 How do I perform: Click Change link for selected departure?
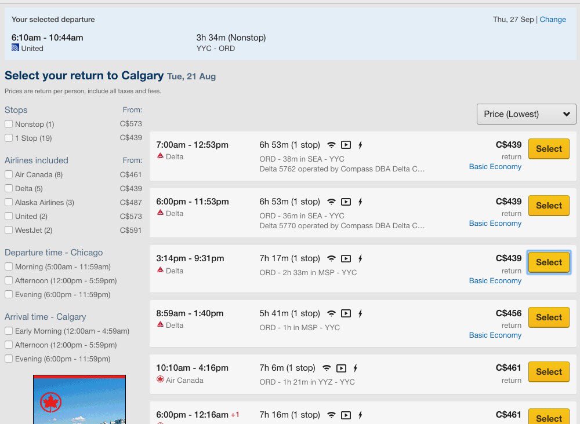[x=553, y=20]
